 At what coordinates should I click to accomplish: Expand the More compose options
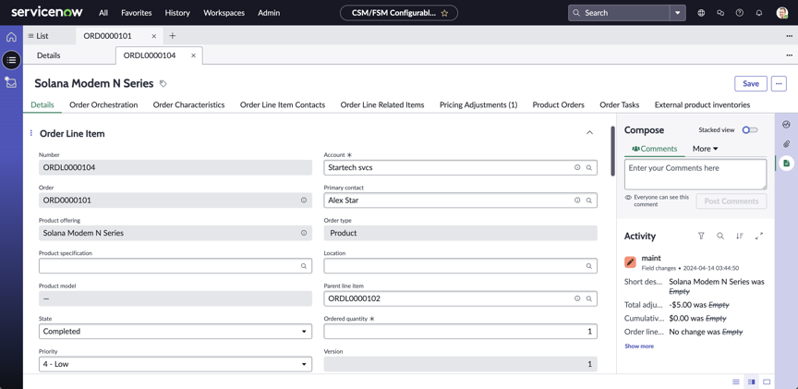click(x=706, y=149)
